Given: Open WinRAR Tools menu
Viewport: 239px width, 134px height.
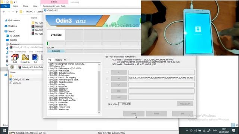Looking at the screenshot, I should (x=31, y=52).
